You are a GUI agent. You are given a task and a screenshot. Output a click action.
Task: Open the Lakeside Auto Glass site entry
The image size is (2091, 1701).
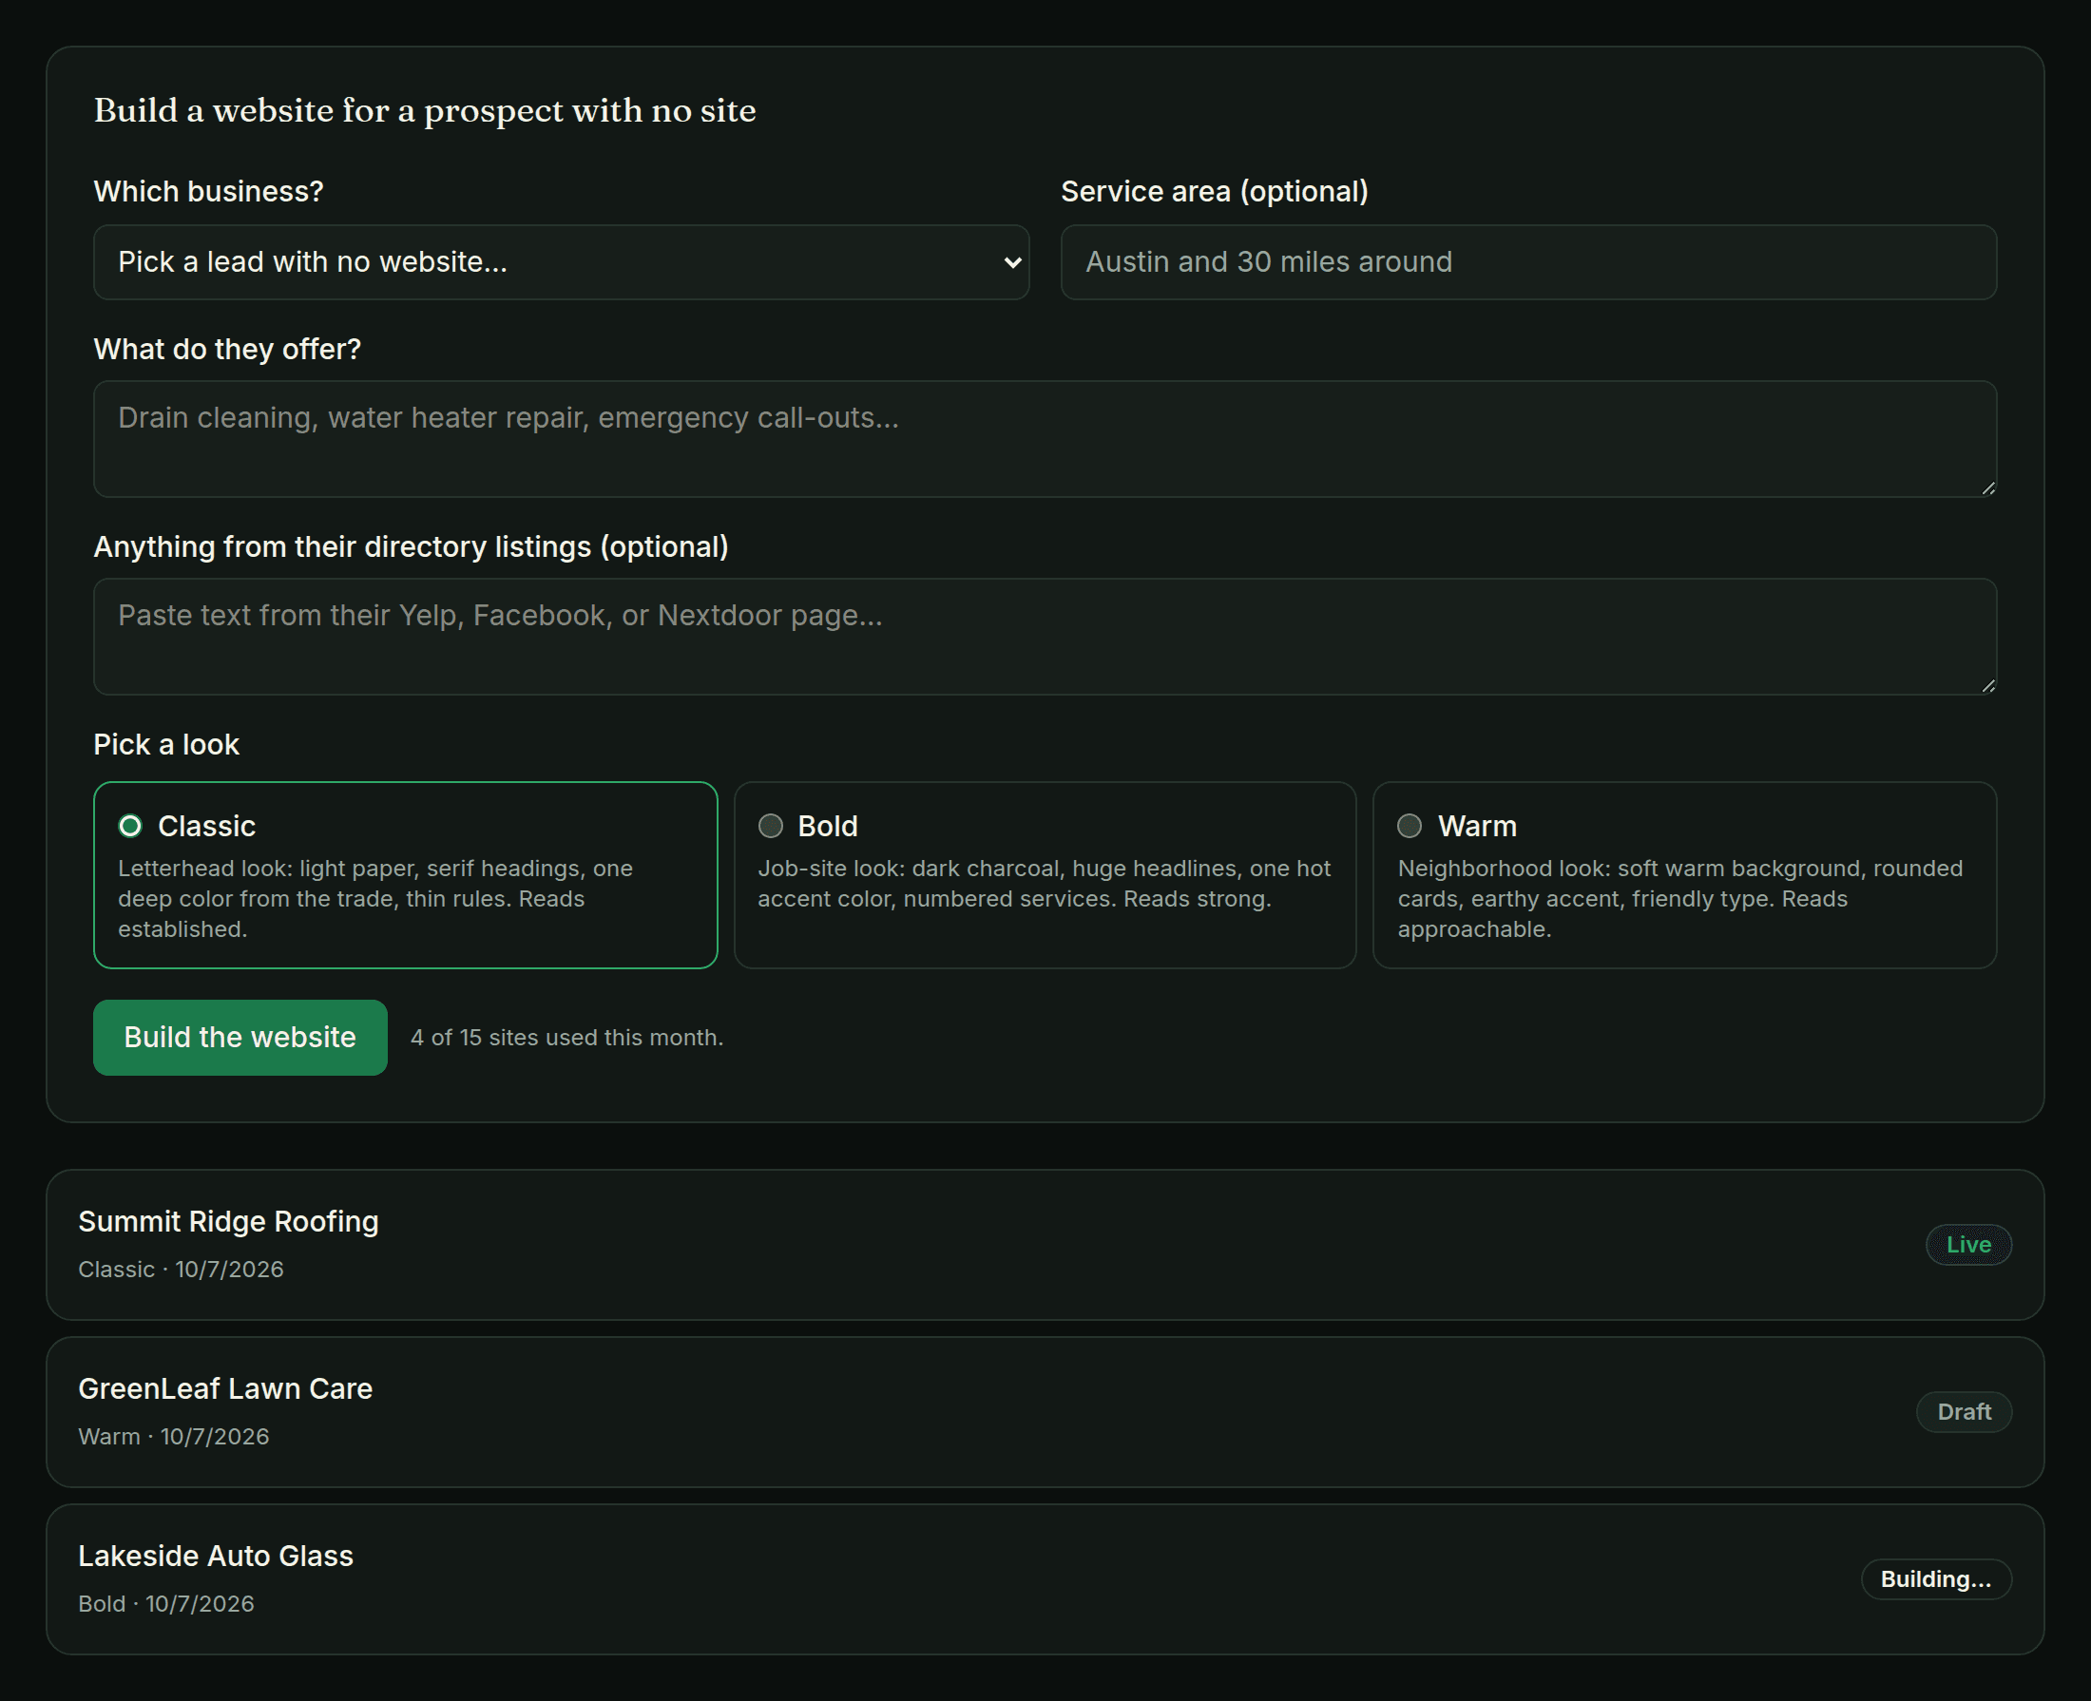pyautogui.click(x=1045, y=1579)
